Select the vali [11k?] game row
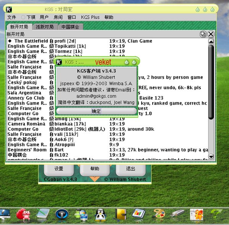 108,134
